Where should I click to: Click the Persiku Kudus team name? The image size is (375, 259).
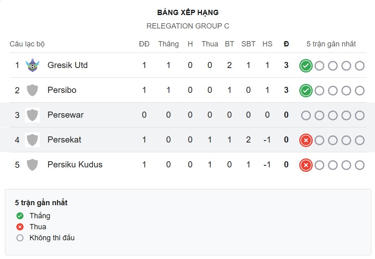(75, 165)
